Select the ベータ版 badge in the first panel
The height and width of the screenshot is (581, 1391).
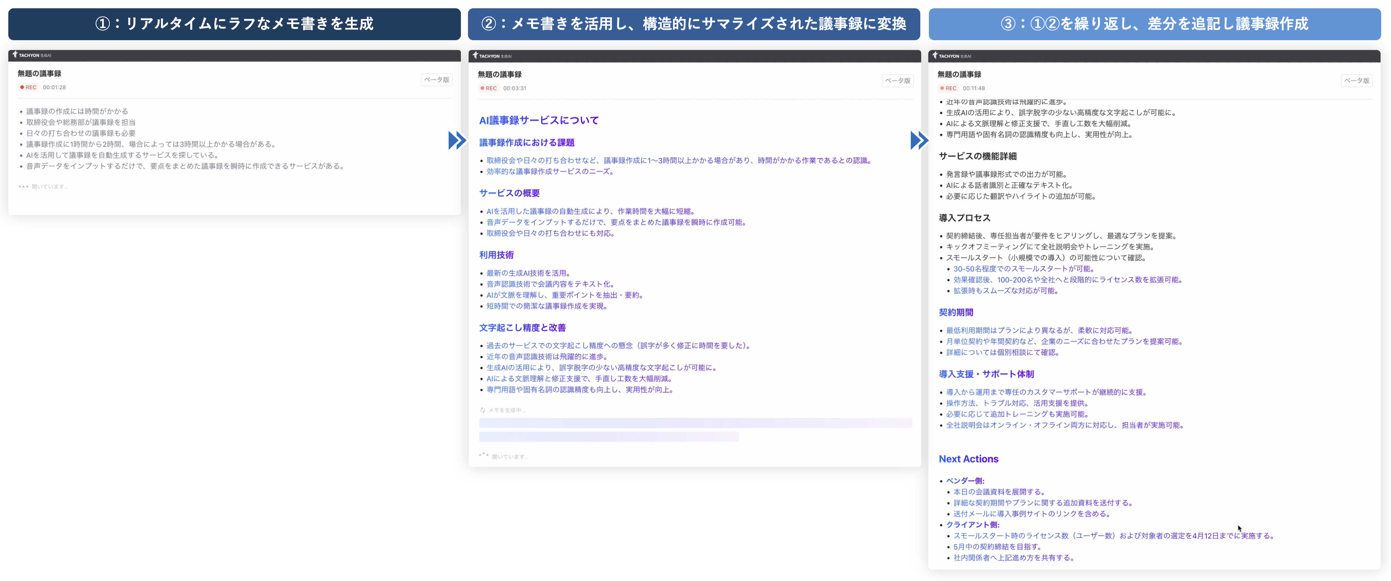click(x=436, y=80)
